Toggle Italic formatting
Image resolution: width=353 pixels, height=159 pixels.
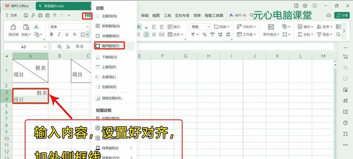59,35
